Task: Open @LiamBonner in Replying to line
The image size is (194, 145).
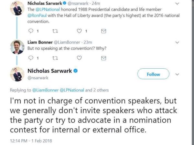Action: point(45,90)
